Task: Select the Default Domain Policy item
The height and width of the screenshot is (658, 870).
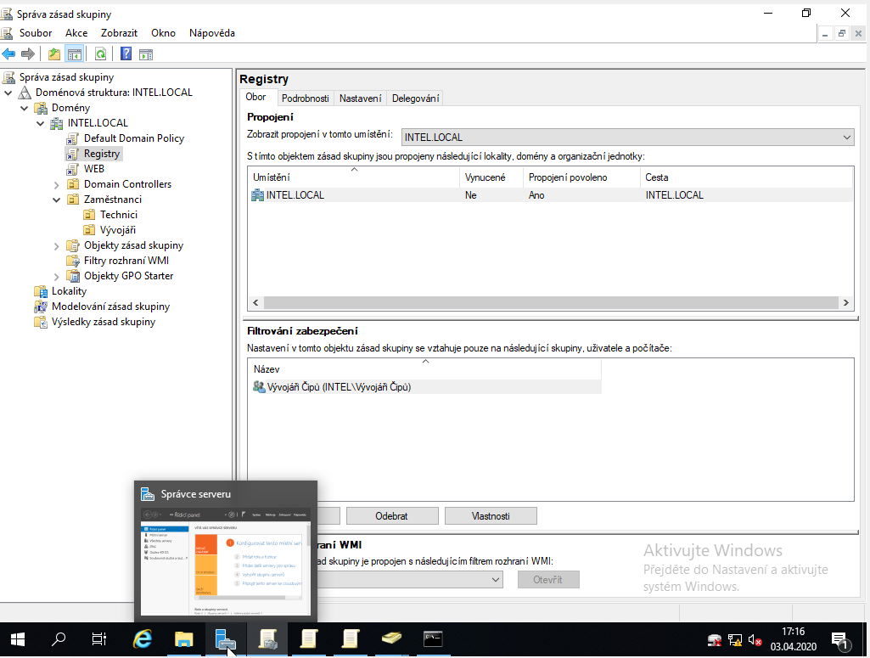Action: [133, 138]
